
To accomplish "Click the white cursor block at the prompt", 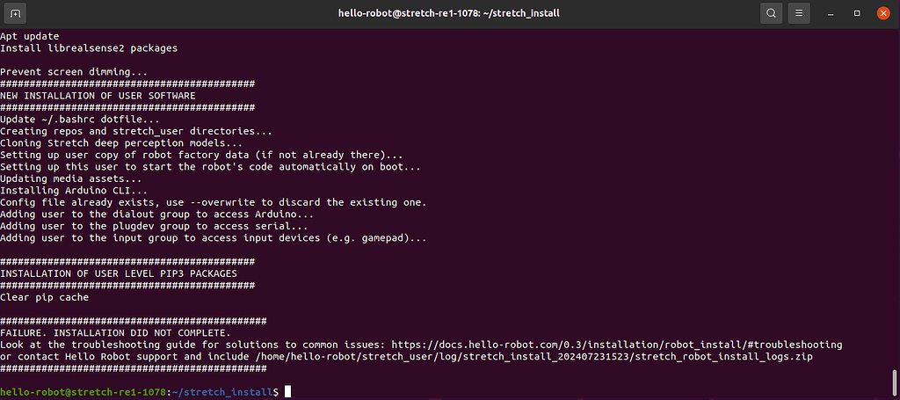I will [287, 392].
